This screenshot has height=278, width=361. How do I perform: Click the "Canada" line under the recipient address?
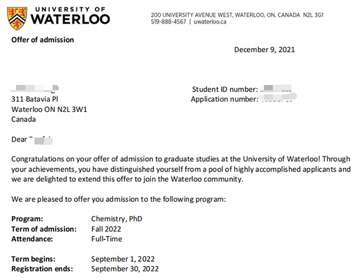click(24, 119)
